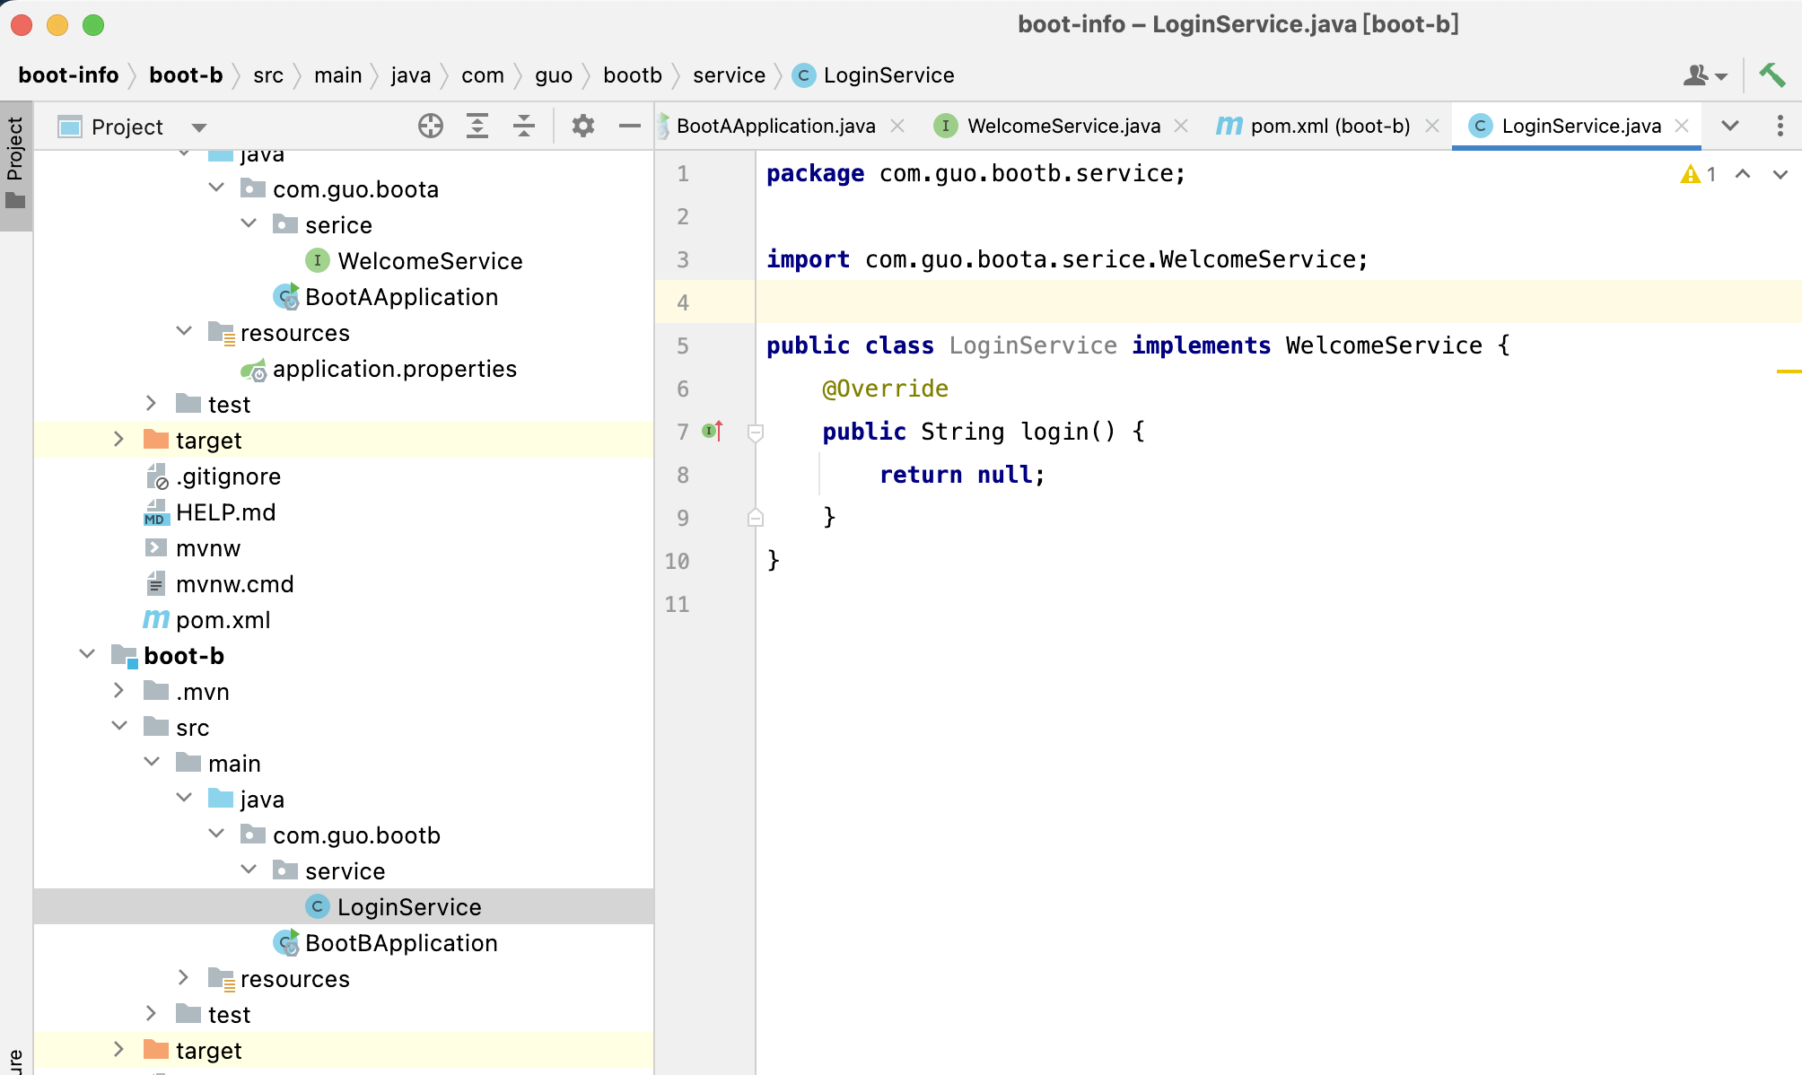Viewport: 1802px width, 1075px height.
Task: Open Project panel settings gear
Action: [x=583, y=127]
